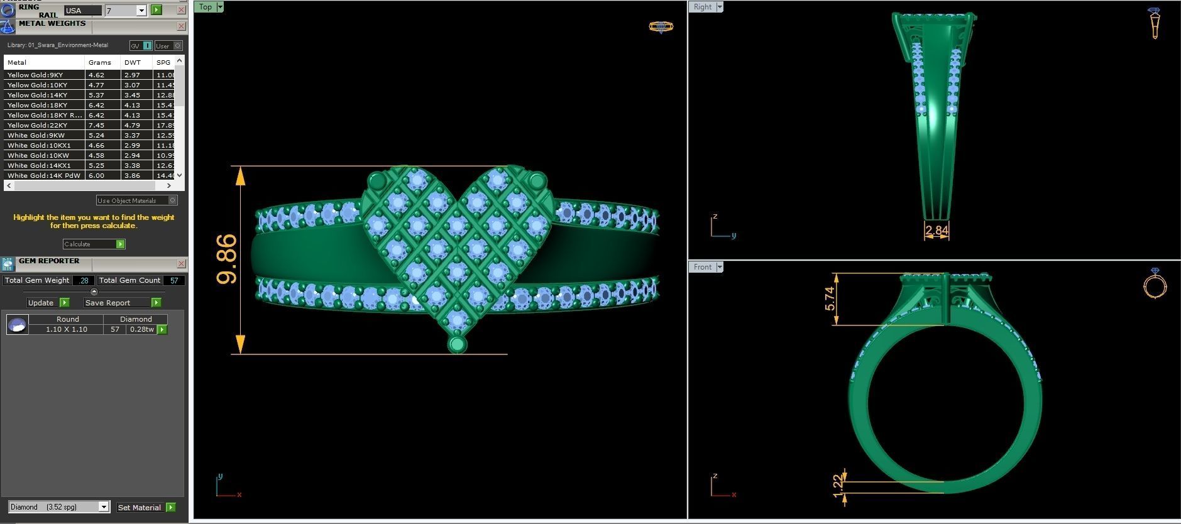Click the 5.74 dimension in Front view

pyautogui.click(x=830, y=298)
